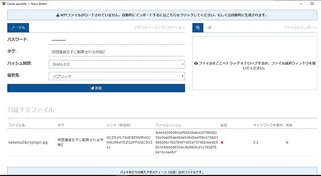The width and height of the screenshot is (321, 176).
Task: Click the ファイルのインポート heading text
Action: (x=300, y=28)
